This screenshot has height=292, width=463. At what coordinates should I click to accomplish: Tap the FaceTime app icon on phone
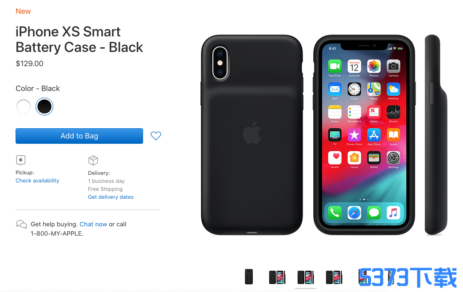(335, 67)
